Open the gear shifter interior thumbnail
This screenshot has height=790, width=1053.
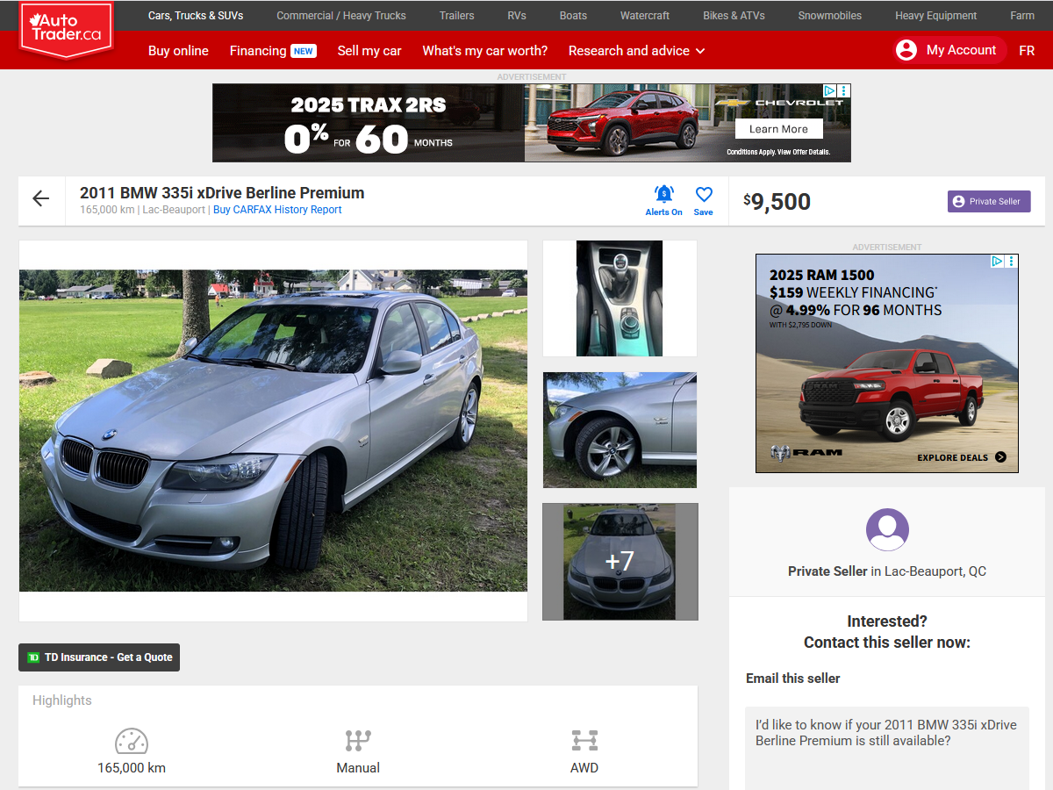coord(620,298)
